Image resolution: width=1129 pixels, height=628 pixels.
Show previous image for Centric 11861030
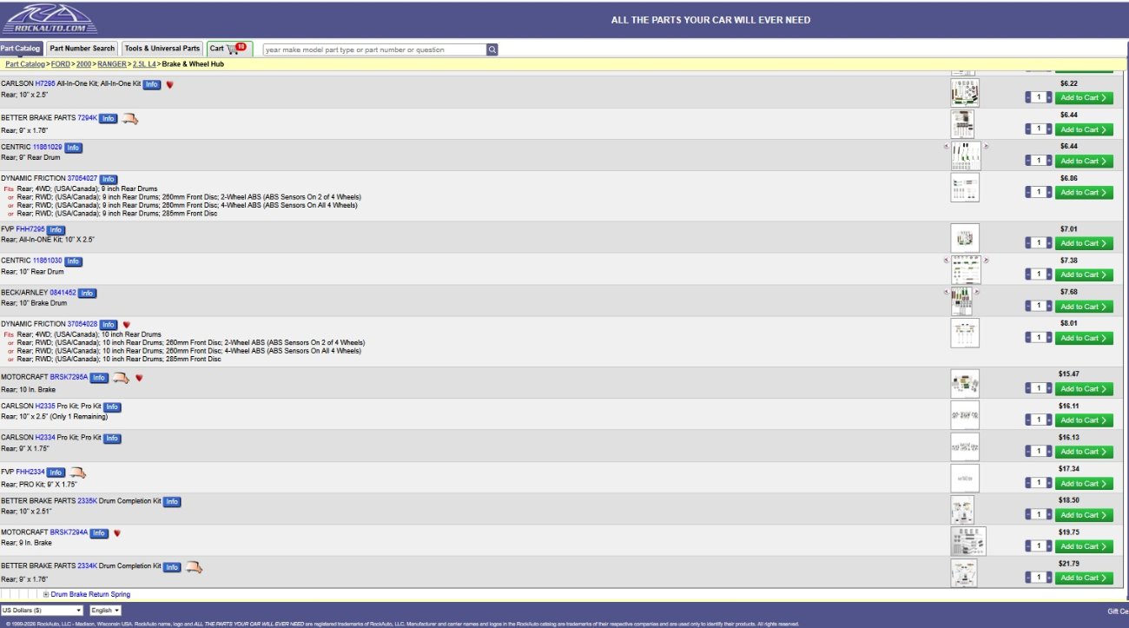click(x=946, y=260)
